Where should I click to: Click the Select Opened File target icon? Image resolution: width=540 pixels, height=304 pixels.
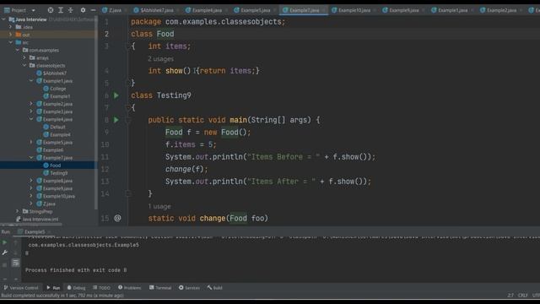coord(51,10)
